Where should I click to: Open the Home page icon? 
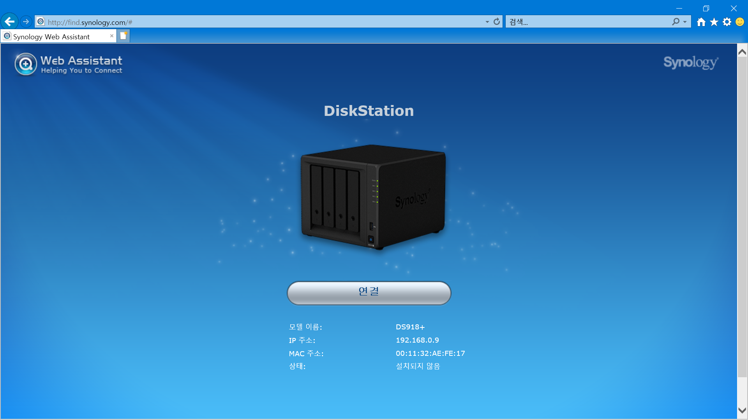(701, 22)
